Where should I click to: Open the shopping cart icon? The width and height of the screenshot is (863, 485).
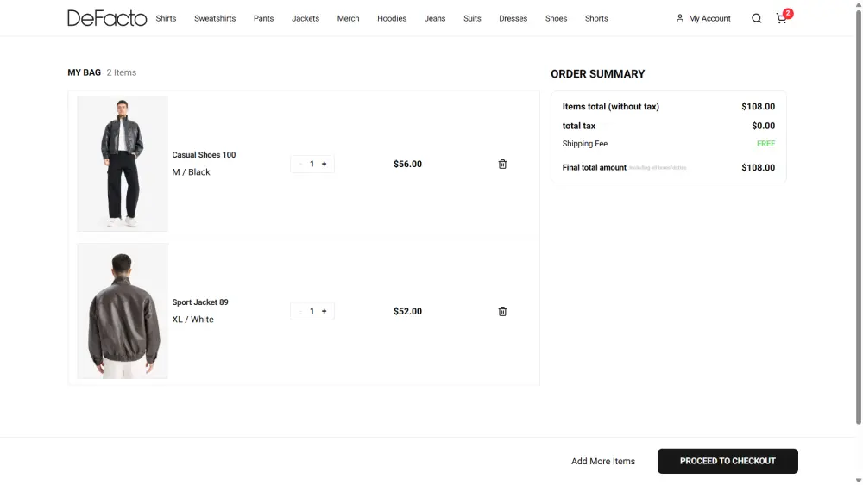point(782,18)
